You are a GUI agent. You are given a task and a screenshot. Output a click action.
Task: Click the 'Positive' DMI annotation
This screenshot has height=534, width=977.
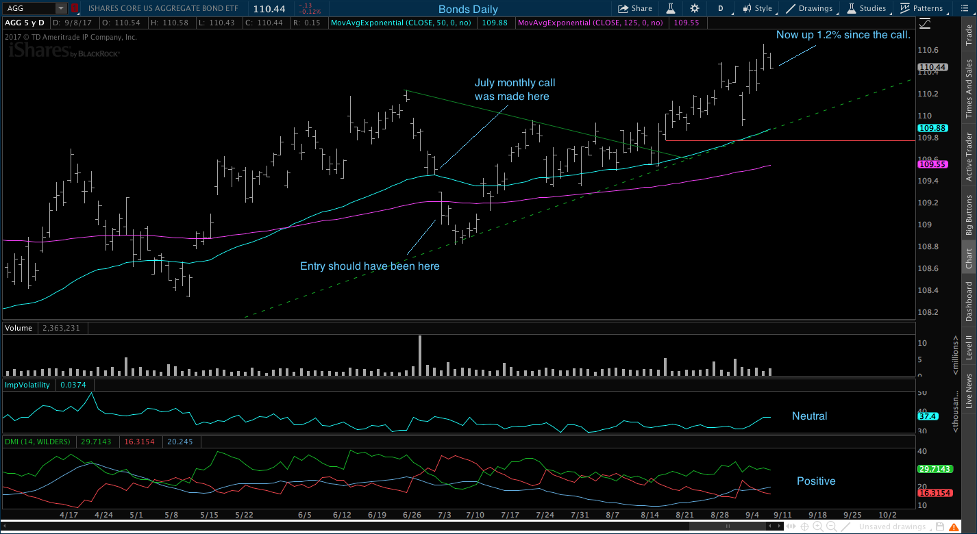[x=816, y=481]
